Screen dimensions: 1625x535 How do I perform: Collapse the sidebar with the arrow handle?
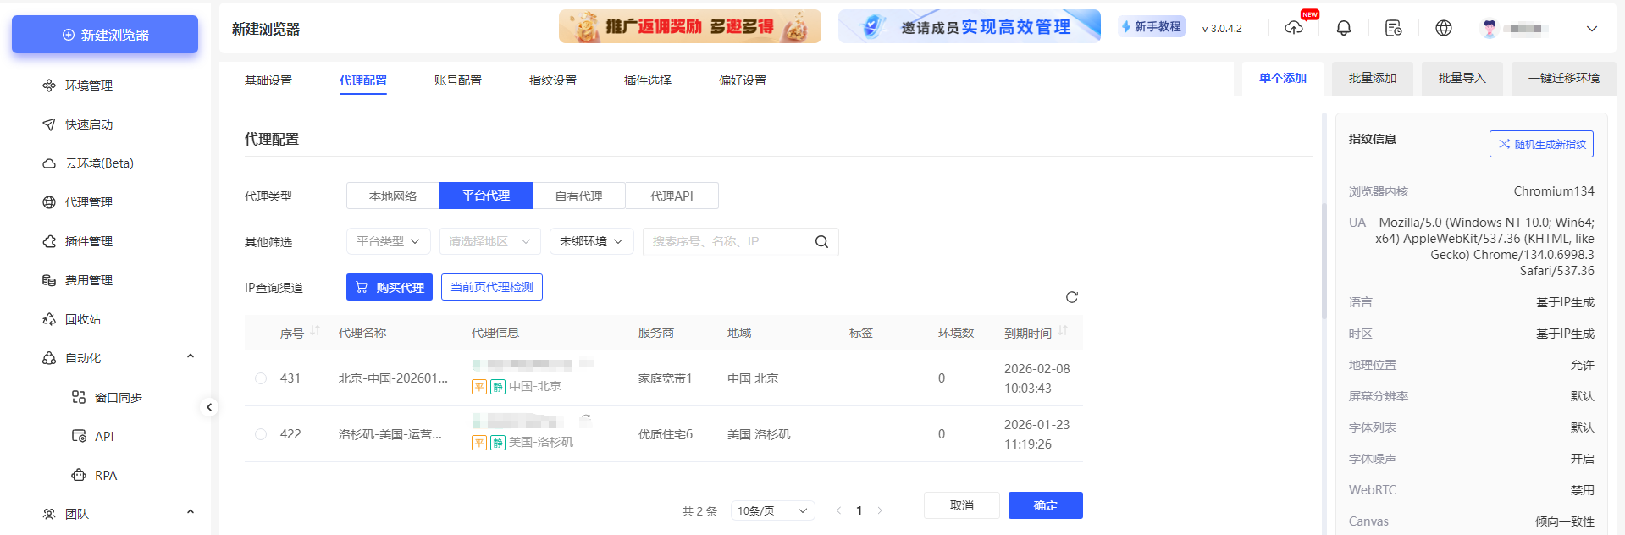point(209,407)
